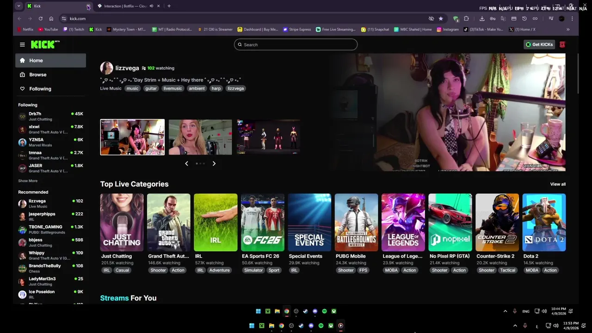The image size is (592, 333).
Task: Go to browser home page icon
Action: (x=51, y=18)
